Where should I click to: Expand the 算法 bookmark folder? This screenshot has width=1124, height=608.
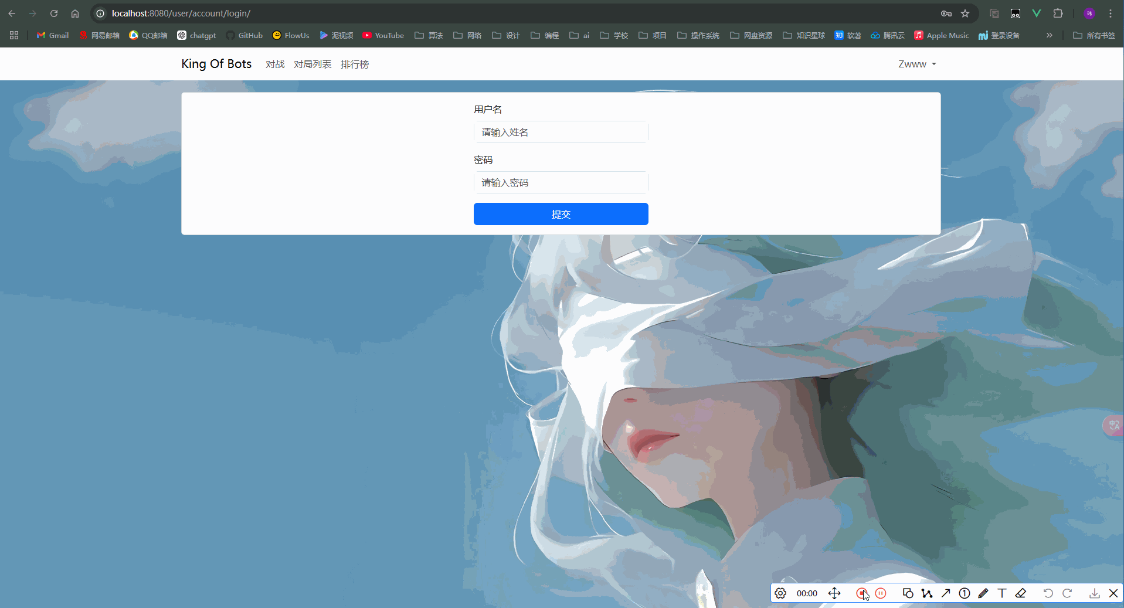[x=429, y=35]
